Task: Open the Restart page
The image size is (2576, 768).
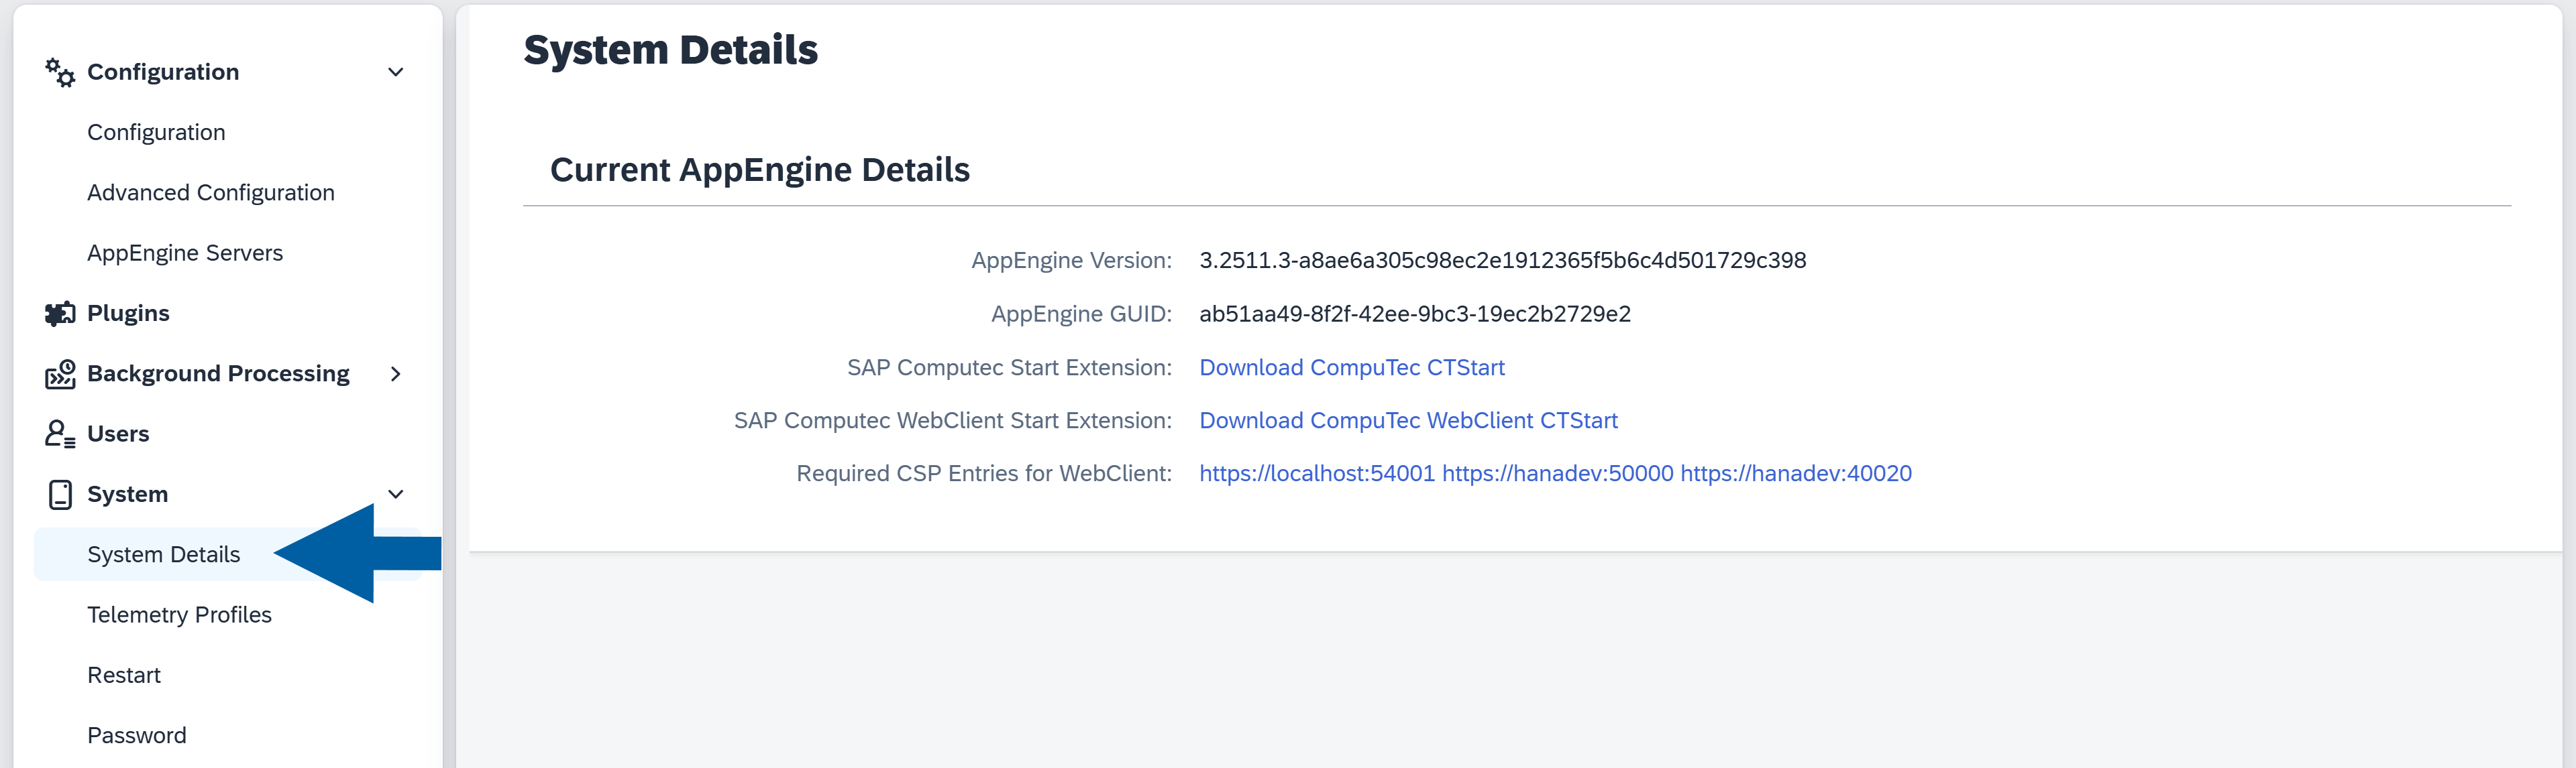Action: pyautogui.click(x=123, y=674)
